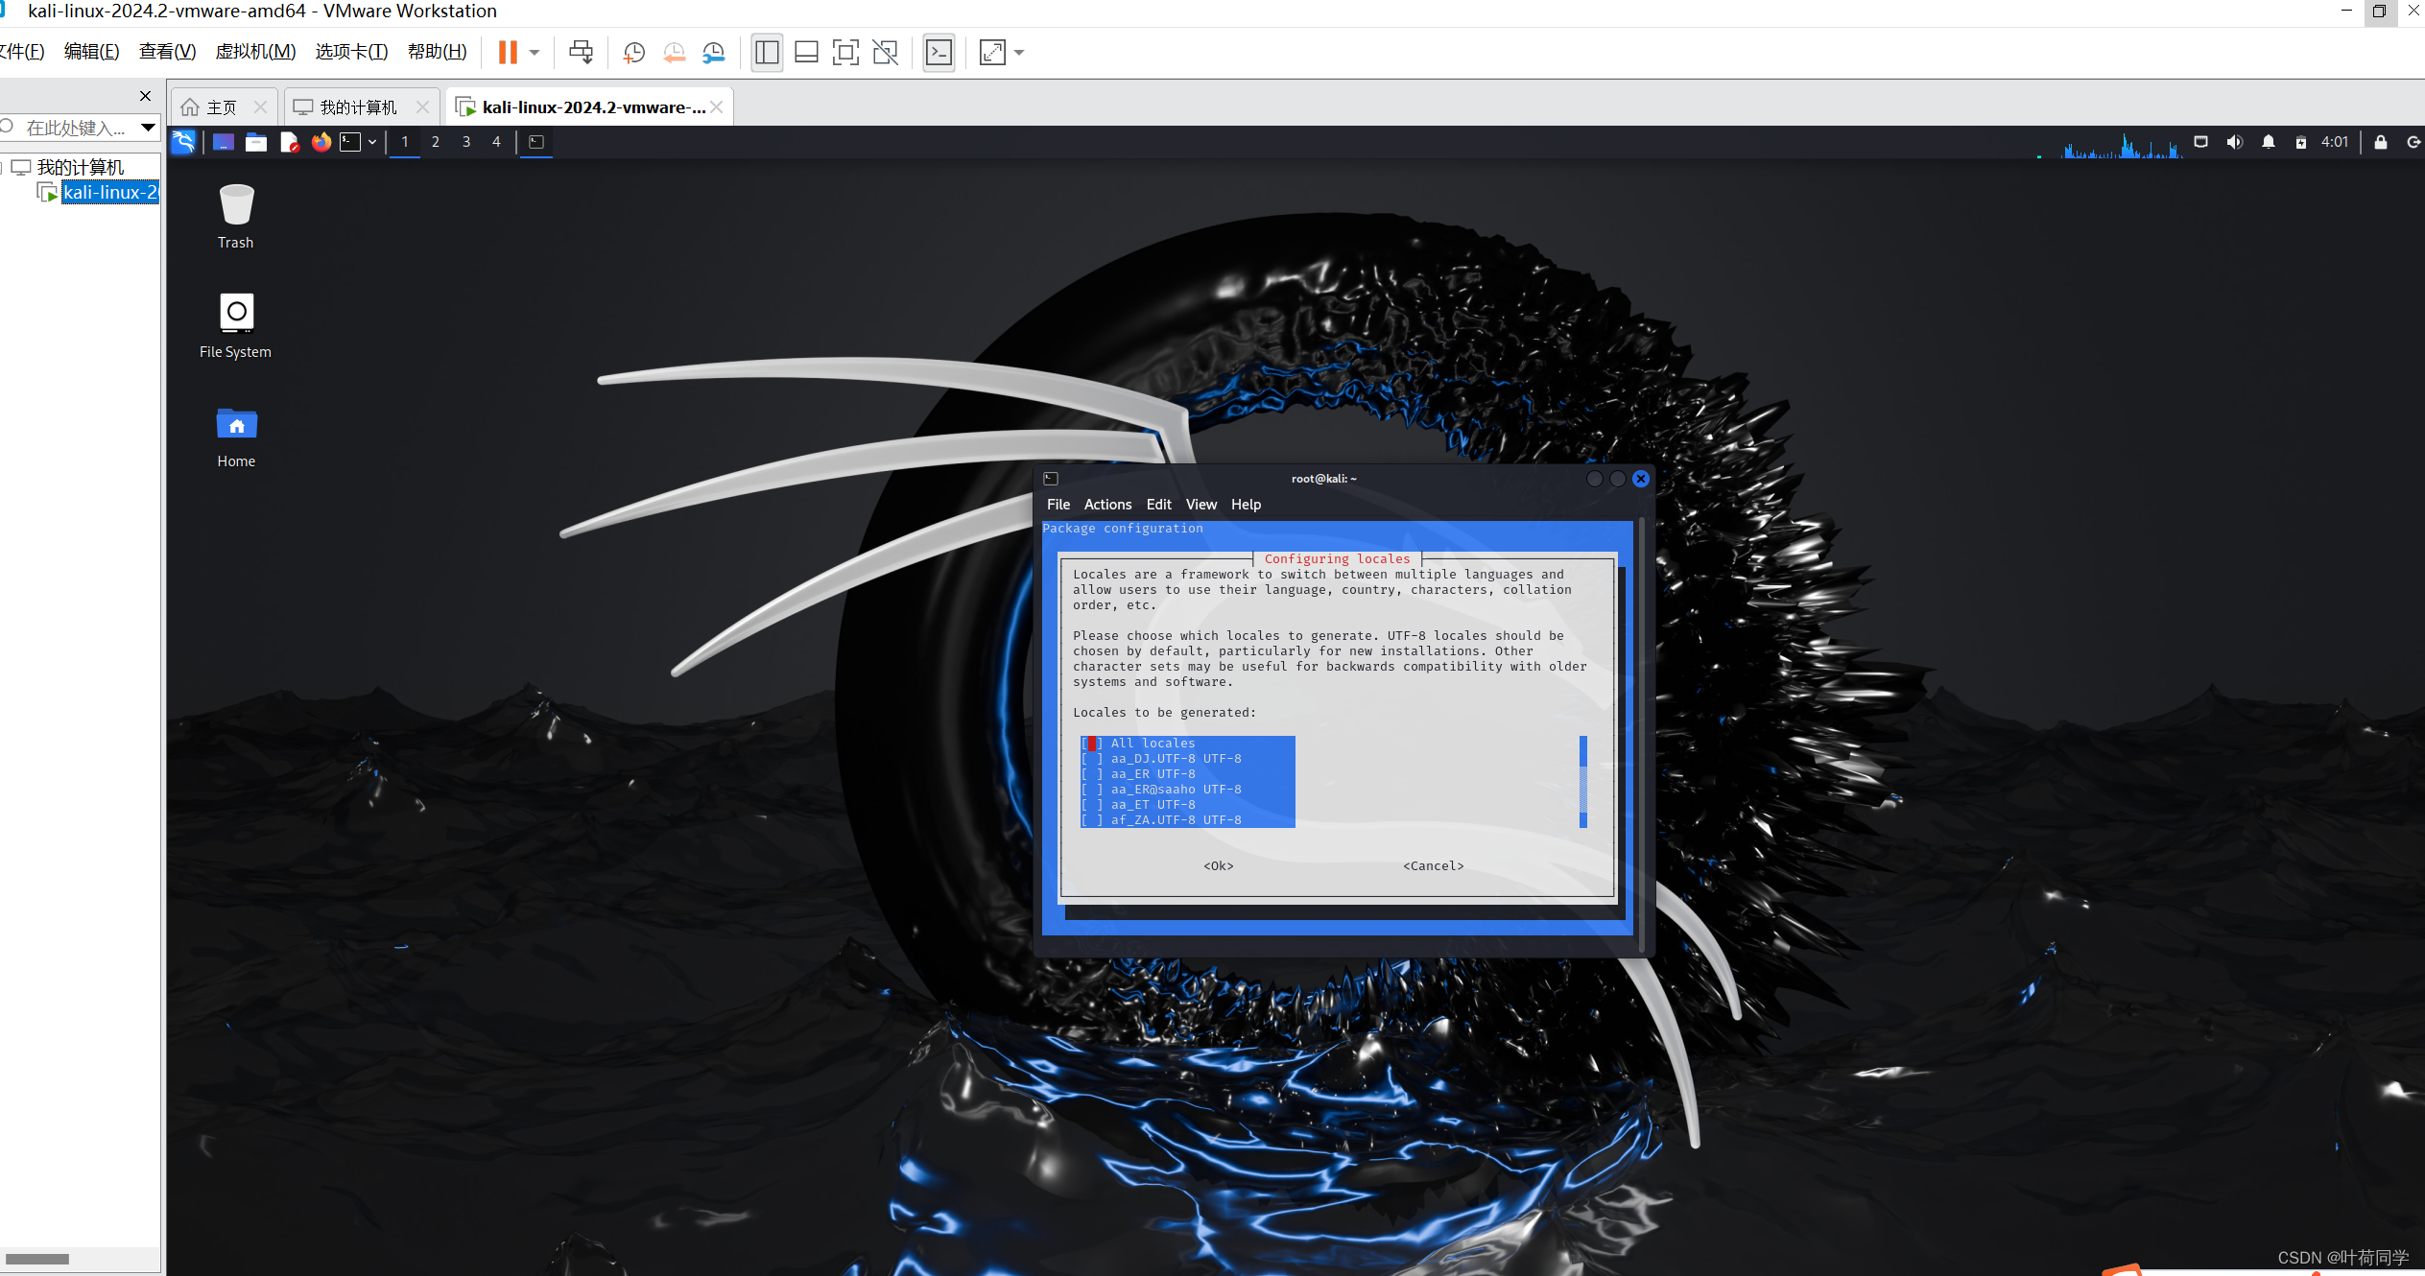Send Ctrl+Alt+Del to the virtual machine
The image size is (2425, 1276).
coord(581,52)
